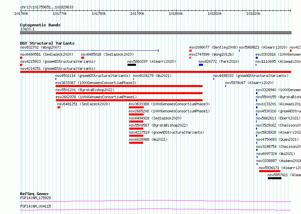
Task: Open variant esv2662978 (1000GenomesConsortiumPhase1)
Action: coord(96,97)
